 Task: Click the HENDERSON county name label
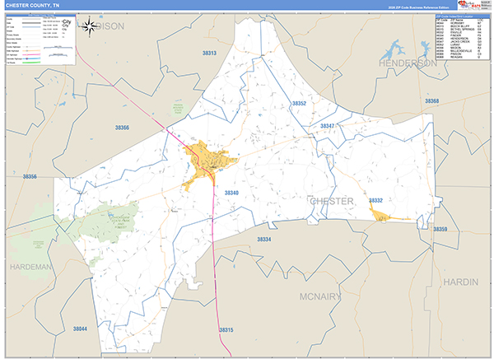pos(408,63)
